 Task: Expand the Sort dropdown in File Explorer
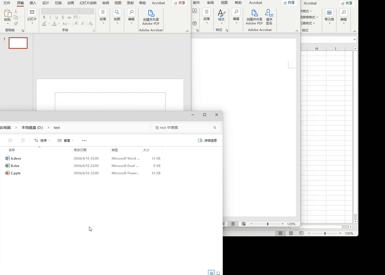(42, 140)
